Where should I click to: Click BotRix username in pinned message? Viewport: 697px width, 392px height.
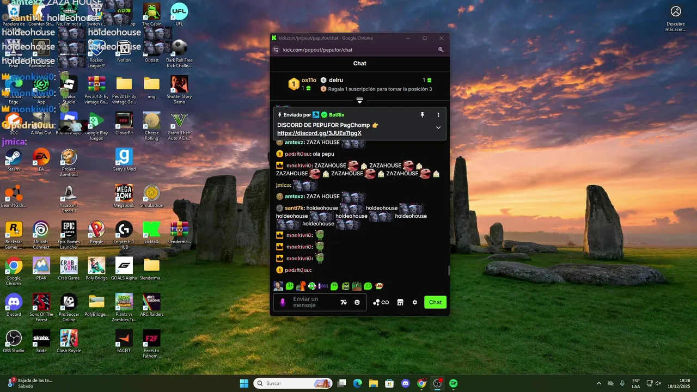point(337,115)
